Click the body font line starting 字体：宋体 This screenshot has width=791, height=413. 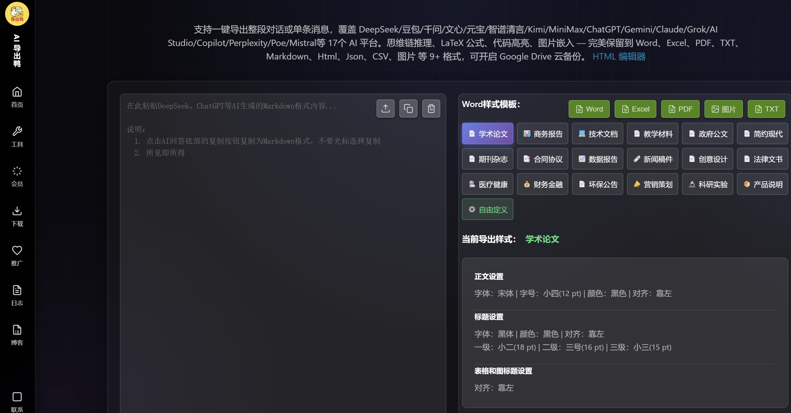point(573,294)
